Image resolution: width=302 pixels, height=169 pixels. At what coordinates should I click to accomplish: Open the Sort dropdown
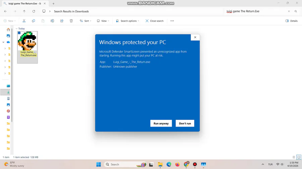pos(86,21)
